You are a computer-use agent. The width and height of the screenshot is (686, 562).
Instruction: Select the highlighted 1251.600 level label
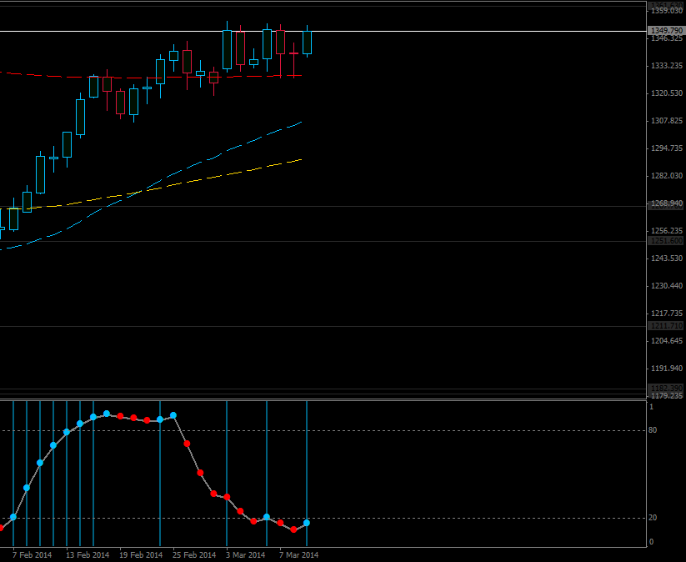point(666,241)
